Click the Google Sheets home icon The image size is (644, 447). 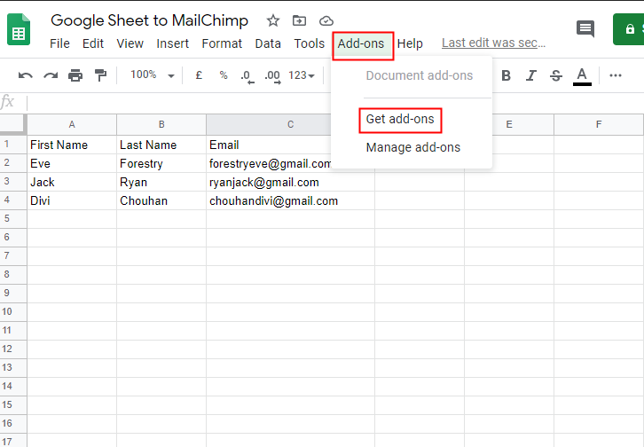pos(19,29)
